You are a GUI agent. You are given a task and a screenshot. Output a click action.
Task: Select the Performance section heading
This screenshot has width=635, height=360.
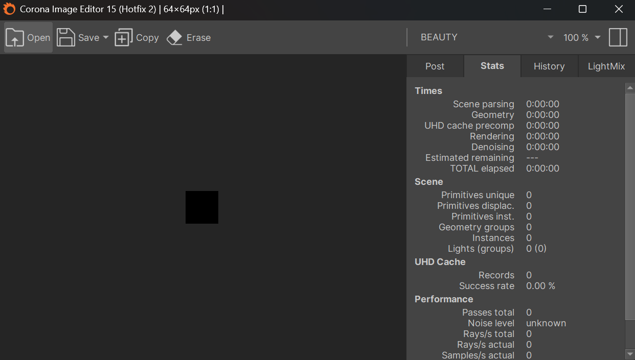(x=444, y=299)
